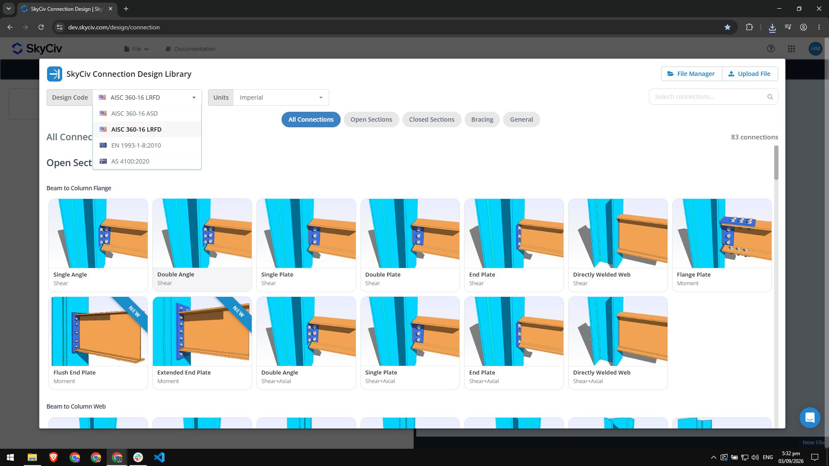Screen dimensions: 829x466
Task: Open Windows Start menu
Action: click(10, 457)
